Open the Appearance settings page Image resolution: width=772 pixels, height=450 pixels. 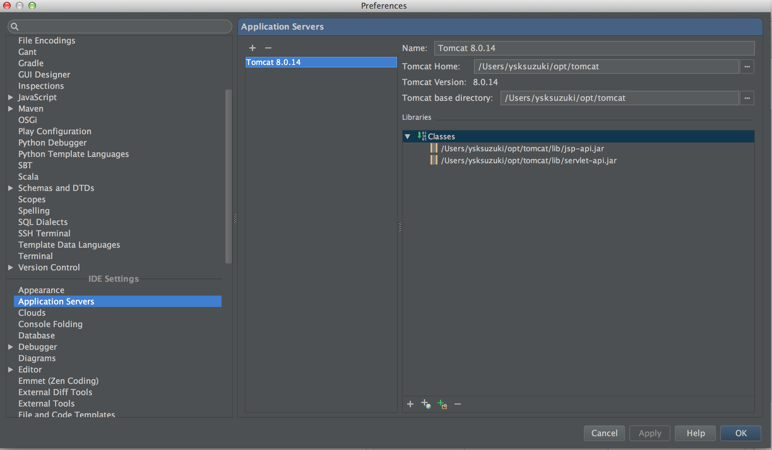point(41,290)
